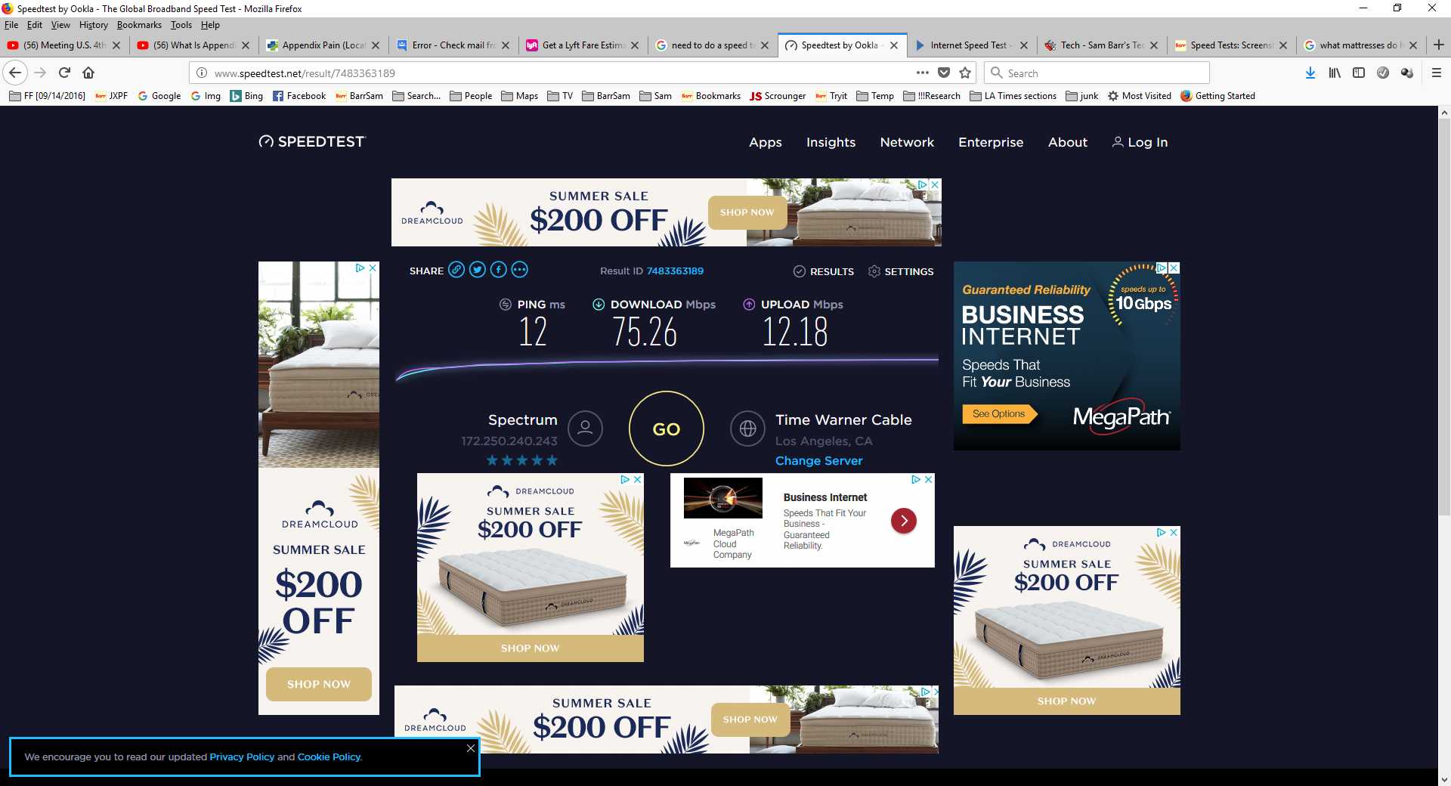
Task: Click Log In
Action: click(x=1140, y=142)
